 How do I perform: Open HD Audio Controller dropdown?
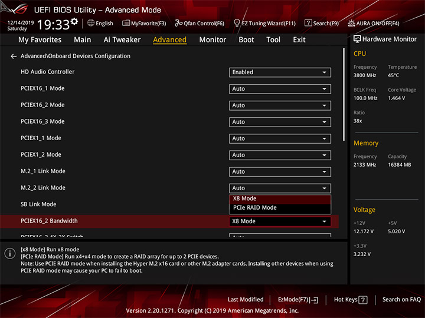280,72
